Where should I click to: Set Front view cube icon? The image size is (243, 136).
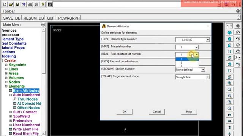pyautogui.click(x=229, y=45)
